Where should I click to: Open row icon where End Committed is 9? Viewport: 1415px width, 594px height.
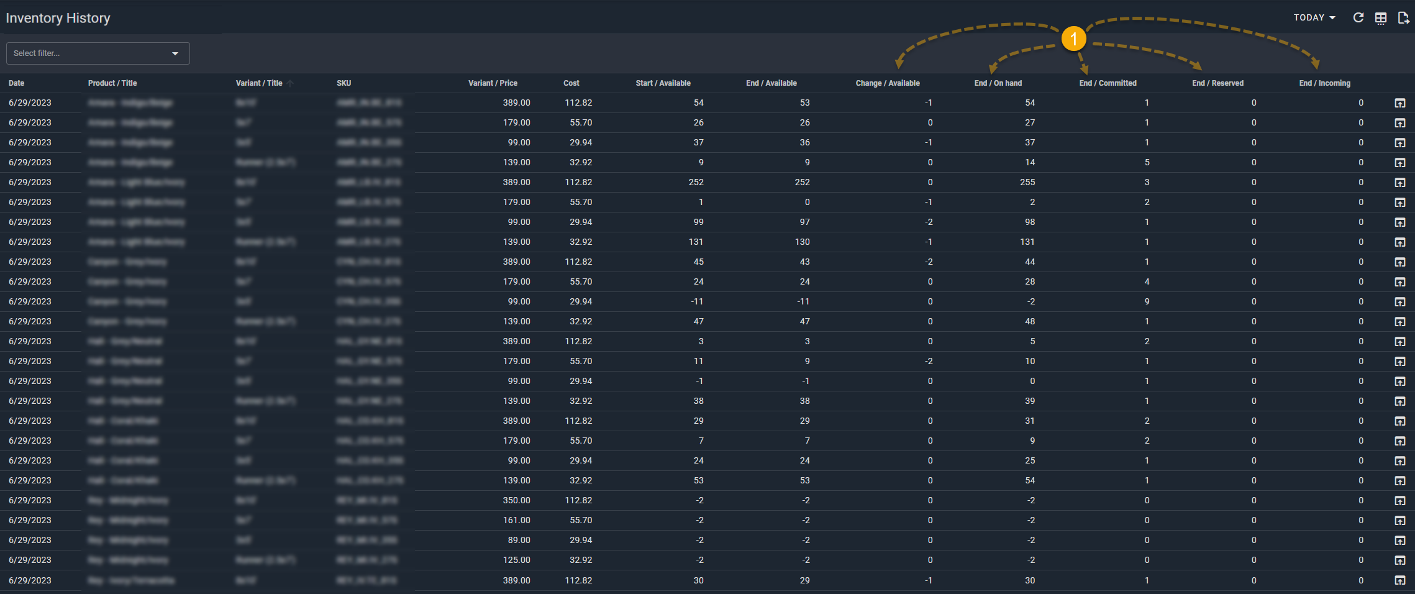1399,302
